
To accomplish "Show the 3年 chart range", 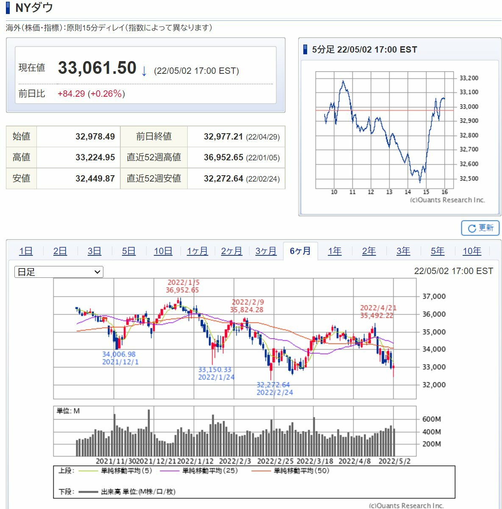I will coord(403,251).
